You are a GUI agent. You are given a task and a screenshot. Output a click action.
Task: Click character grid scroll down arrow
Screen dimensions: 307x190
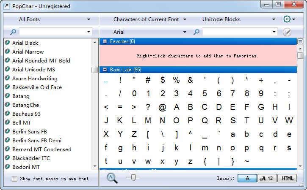click(300, 166)
